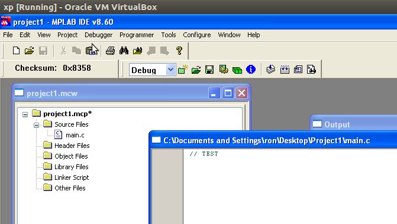Screen dimensions: 397x224
Task: Click the New File toolbar icon
Action: point(16,51)
